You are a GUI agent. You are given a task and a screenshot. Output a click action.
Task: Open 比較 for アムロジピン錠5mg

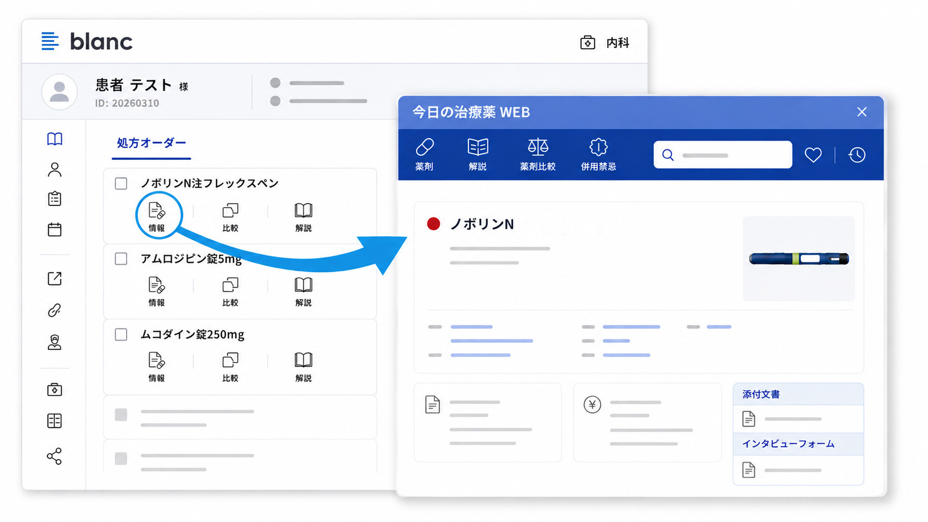pyautogui.click(x=230, y=292)
